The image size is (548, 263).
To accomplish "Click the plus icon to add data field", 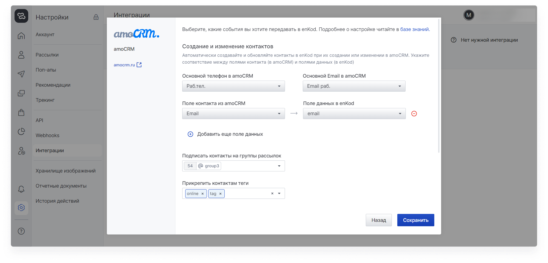I will [x=190, y=134].
